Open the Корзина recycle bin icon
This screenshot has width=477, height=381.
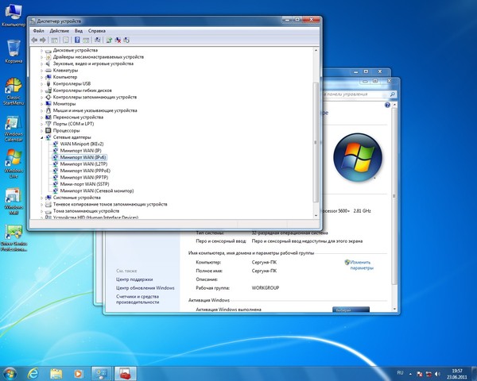click(14, 51)
